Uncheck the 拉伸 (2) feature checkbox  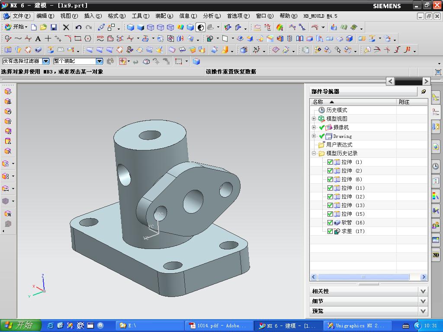pos(330,171)
